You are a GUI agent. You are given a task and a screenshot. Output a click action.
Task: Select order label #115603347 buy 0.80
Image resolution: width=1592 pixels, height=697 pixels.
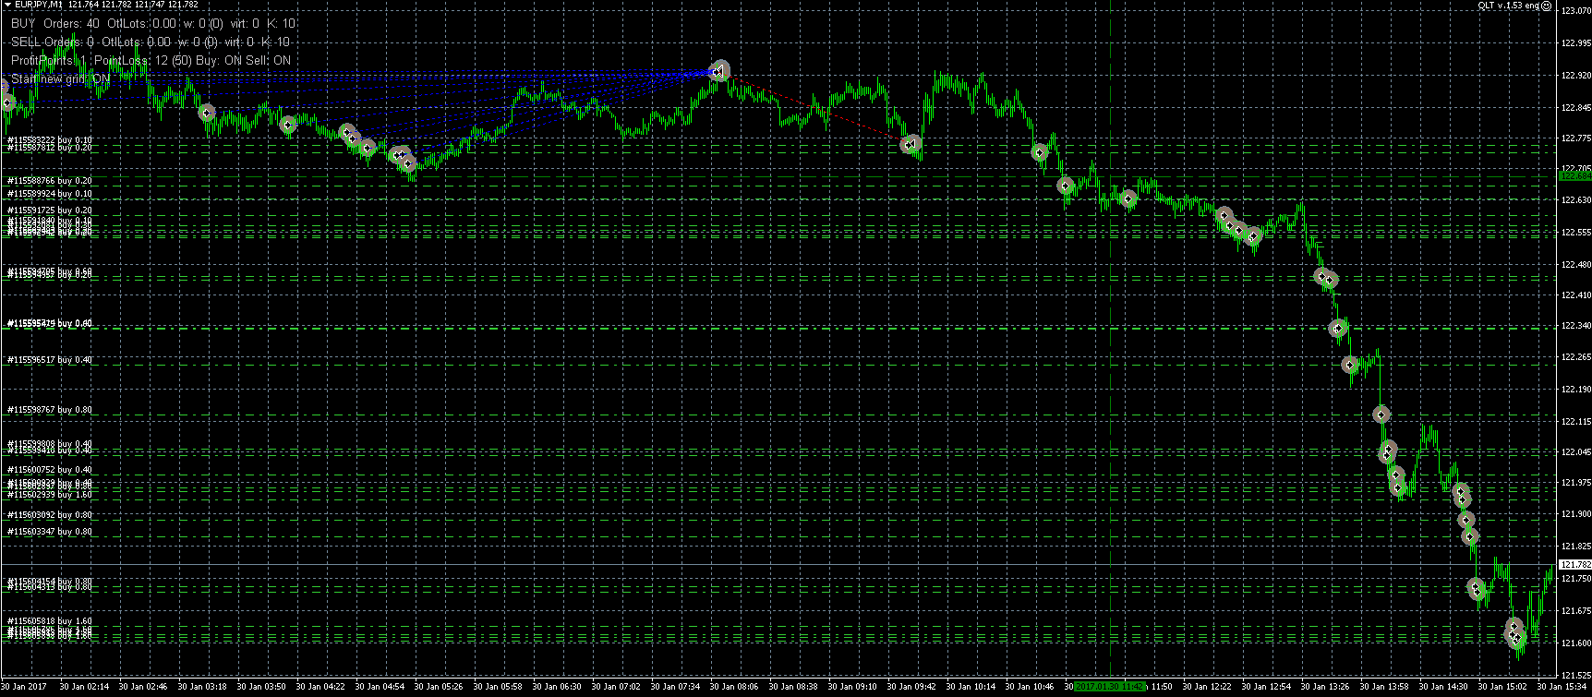[x=50, y=532]
